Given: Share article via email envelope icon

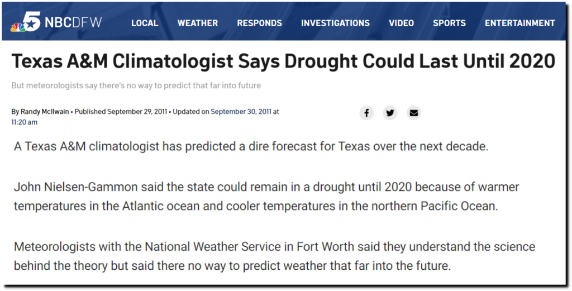Looking at the screenshot, I should [414, 113].
